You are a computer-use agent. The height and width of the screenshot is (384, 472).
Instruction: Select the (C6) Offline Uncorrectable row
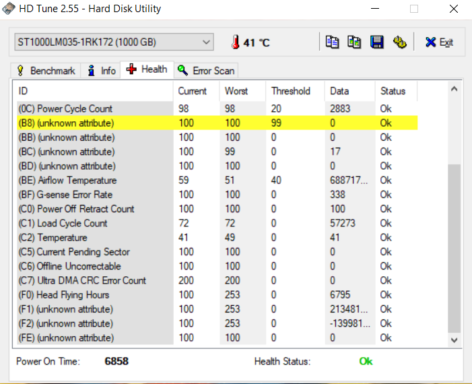click(217, 266)
